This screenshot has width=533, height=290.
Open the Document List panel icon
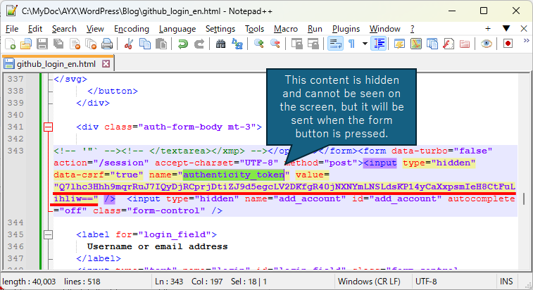click(x=432, y=44)
